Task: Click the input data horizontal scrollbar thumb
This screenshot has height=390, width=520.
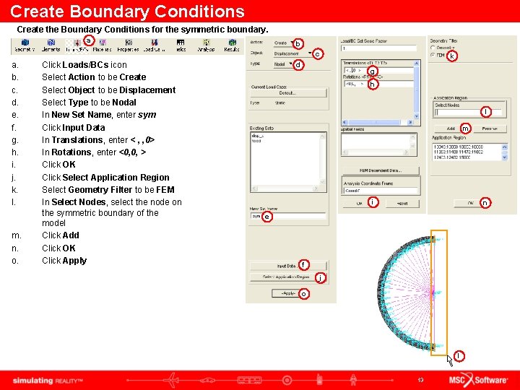Action: click(375, 122)
